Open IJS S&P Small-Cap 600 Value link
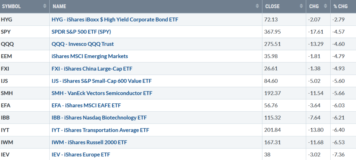Image resolution: width=356 pixels, height=160 pixels. 102,81
